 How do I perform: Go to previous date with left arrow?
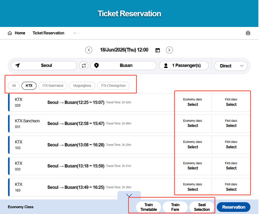click(x=89, y=50)
